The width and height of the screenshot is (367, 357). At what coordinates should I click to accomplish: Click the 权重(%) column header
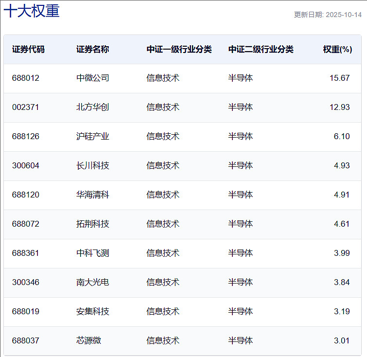pos(337,50)
